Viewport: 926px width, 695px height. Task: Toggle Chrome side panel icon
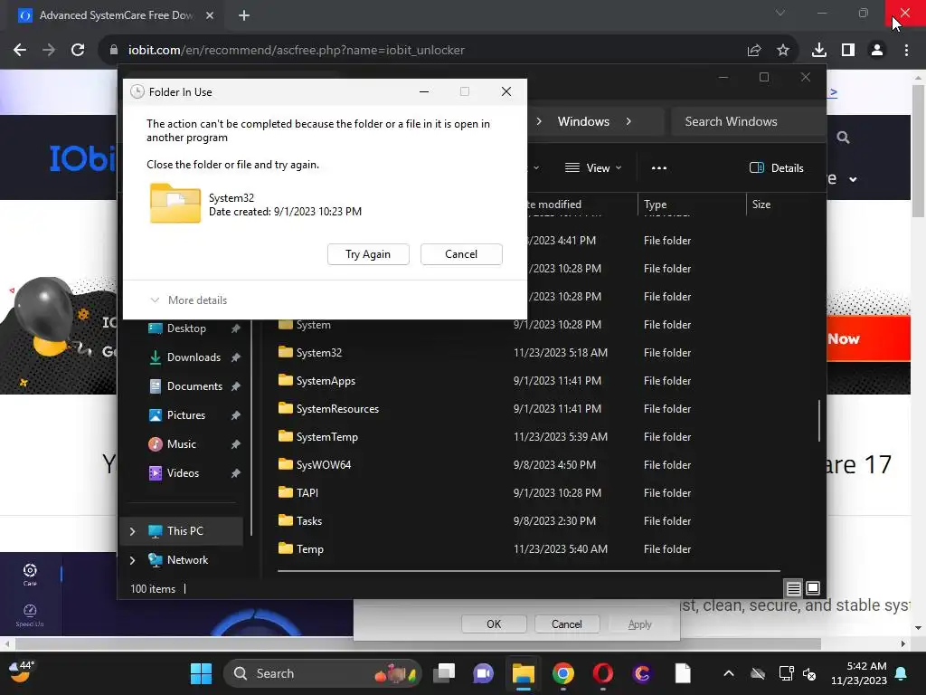click(848, 51)
